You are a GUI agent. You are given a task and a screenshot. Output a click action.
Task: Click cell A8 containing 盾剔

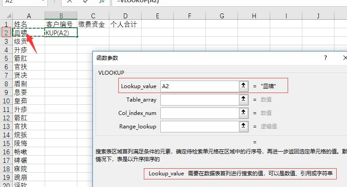29,84
